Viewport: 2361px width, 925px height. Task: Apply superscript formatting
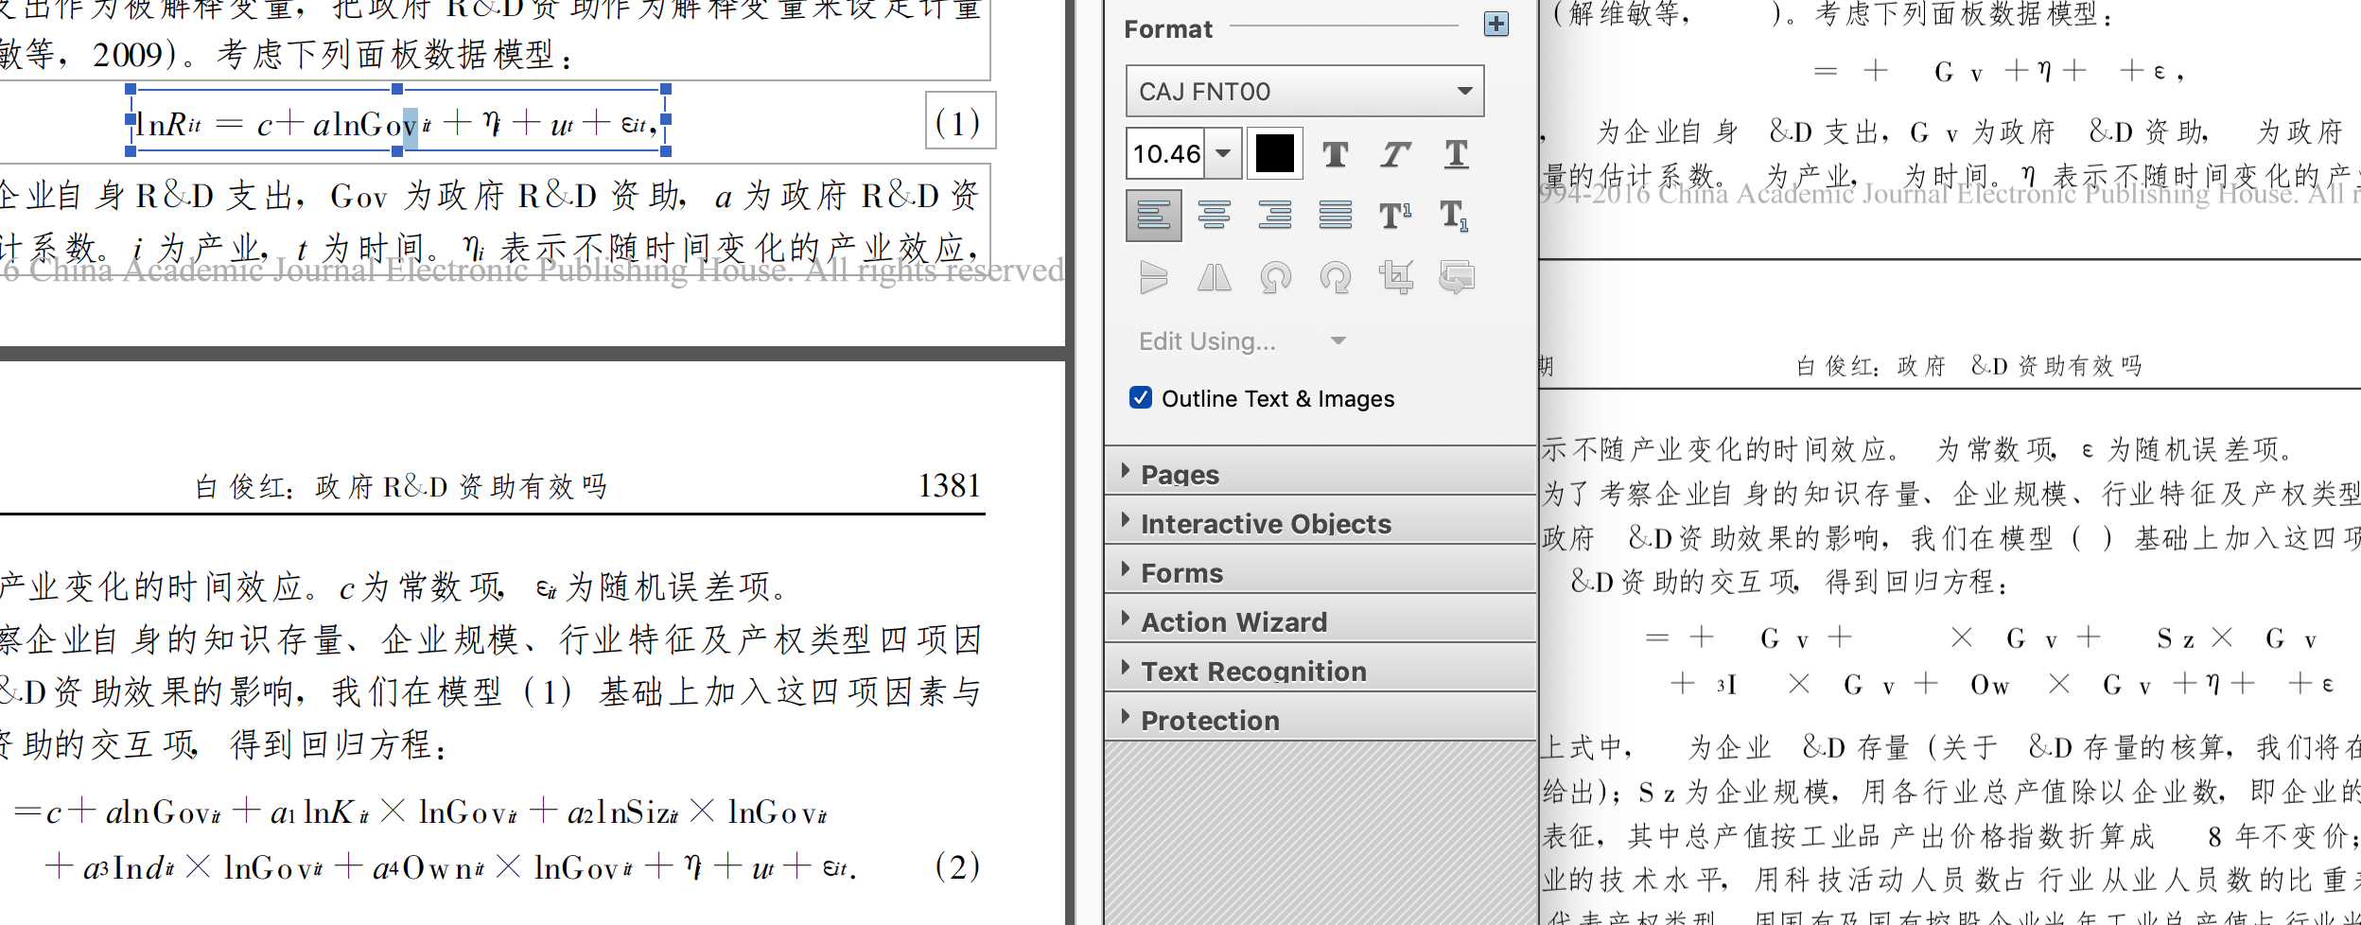pyautogui.click(x=1396, y=216)
